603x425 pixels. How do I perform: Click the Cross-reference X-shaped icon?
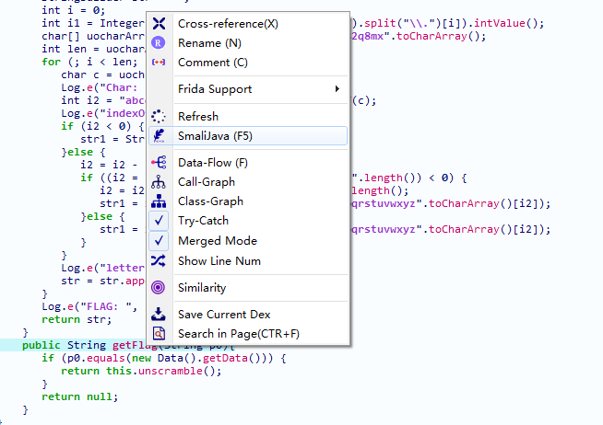(x=159, y=23)
